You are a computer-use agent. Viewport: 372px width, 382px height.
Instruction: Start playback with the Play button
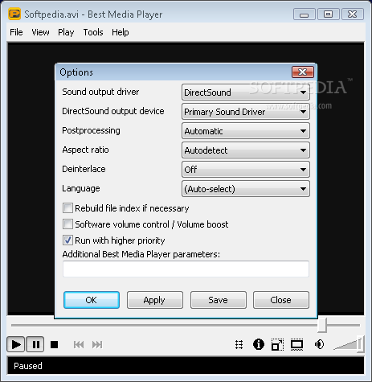pyautogui.click(x=16, y=344)
